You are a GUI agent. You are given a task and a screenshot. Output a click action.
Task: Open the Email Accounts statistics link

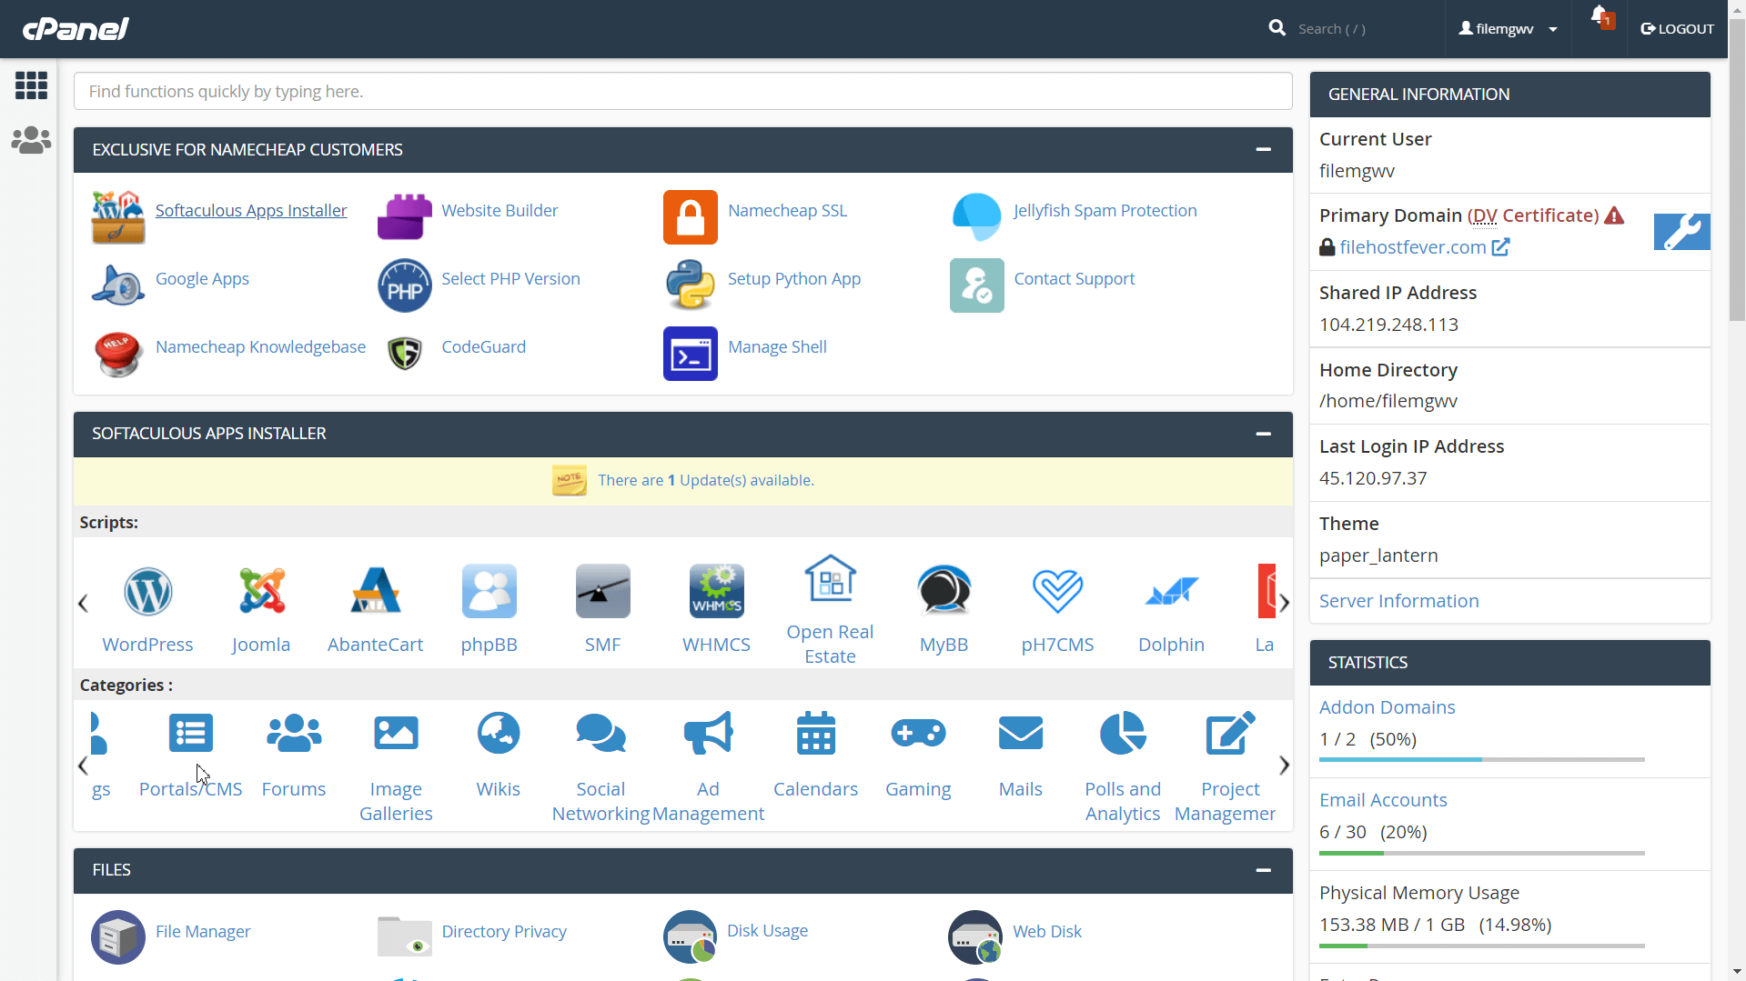pos(1383,800)
